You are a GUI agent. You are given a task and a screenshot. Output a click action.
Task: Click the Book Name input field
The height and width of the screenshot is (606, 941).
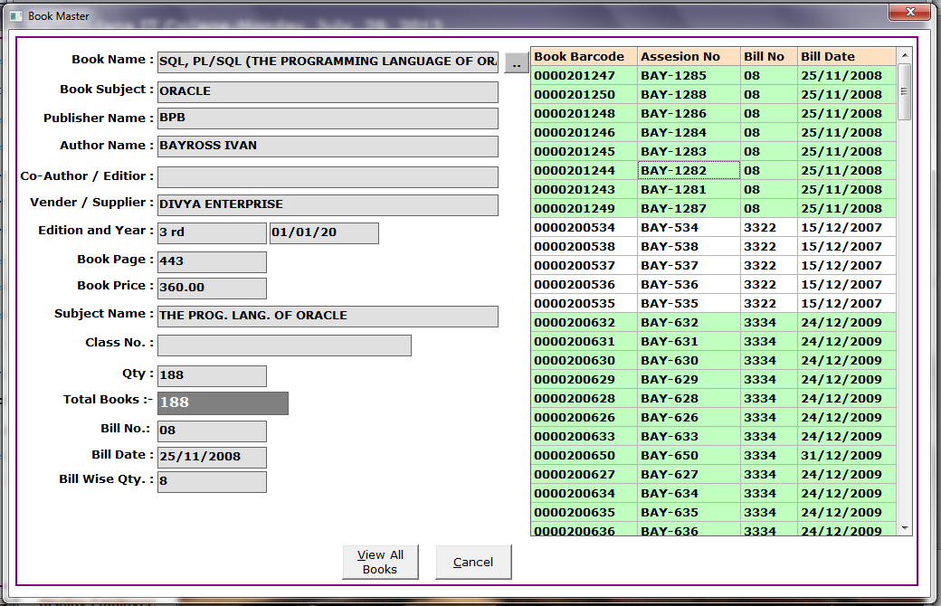point(328,62)
